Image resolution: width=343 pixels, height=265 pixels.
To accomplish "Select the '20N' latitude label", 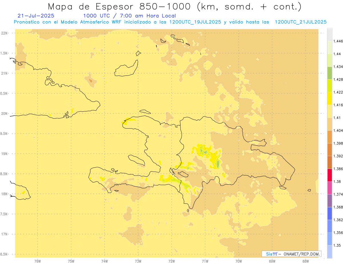I will coord(4,113).
